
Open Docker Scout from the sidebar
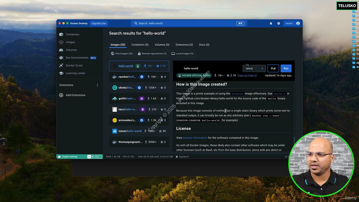(74, 65)
